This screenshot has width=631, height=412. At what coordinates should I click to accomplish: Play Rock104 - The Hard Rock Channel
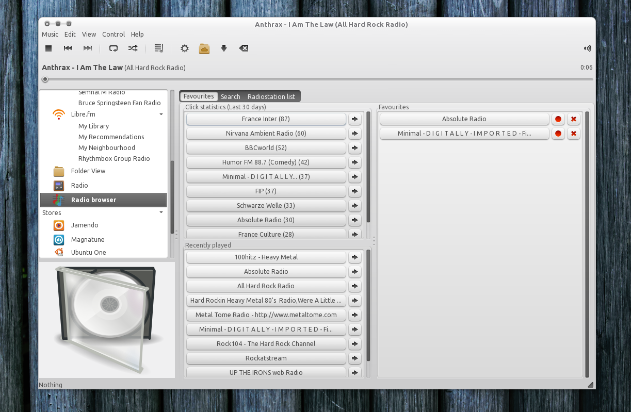coord(266,344)
